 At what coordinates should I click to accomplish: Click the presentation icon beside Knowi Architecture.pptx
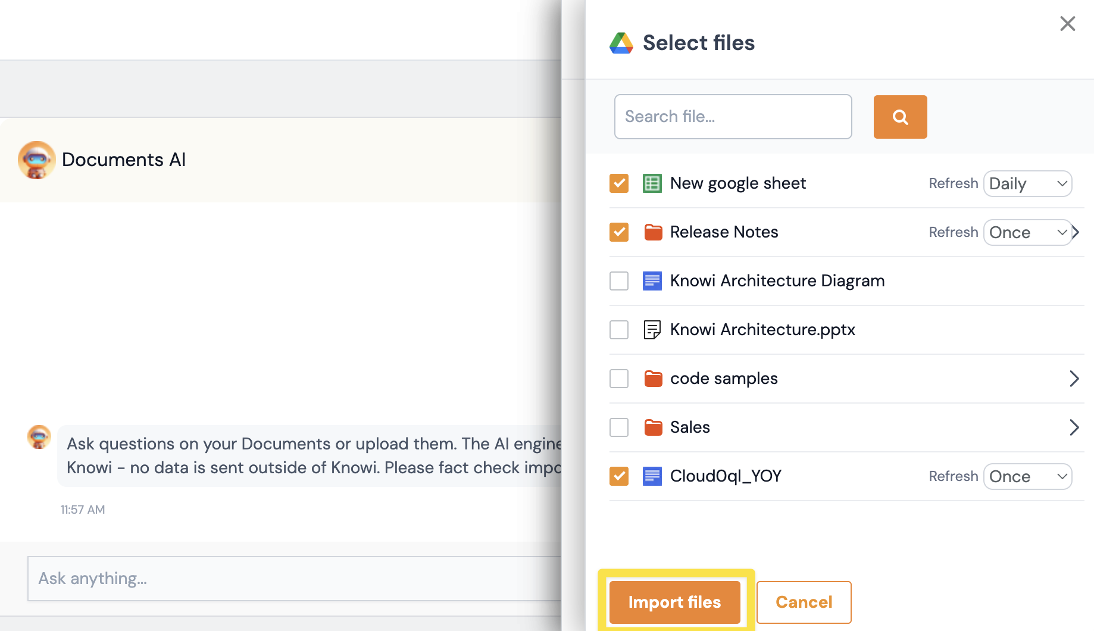(x=652, y=329)
